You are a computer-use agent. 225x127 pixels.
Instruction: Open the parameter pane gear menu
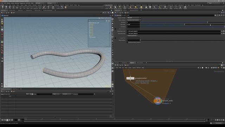[215, 15]
